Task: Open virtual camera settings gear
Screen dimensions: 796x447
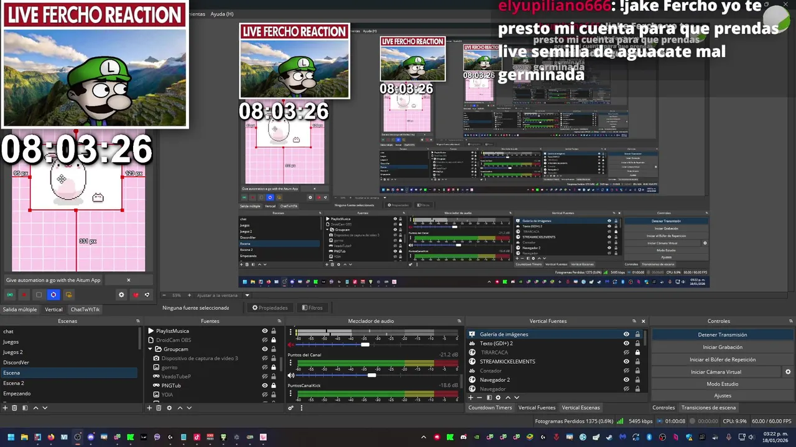Action: [788, 372]
